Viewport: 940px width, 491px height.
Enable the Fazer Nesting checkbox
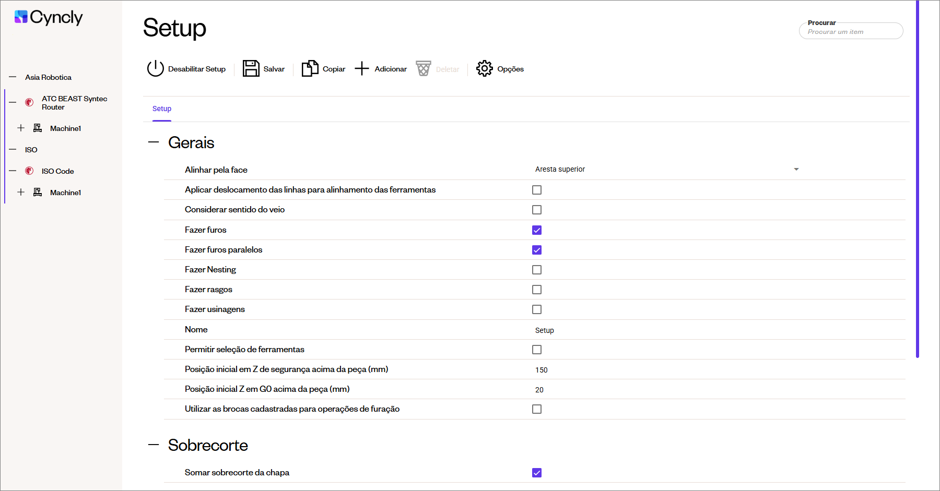point(536,270)
